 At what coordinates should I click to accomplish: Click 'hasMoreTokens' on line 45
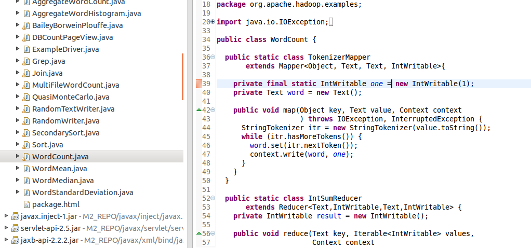click(x=315, y=136)
